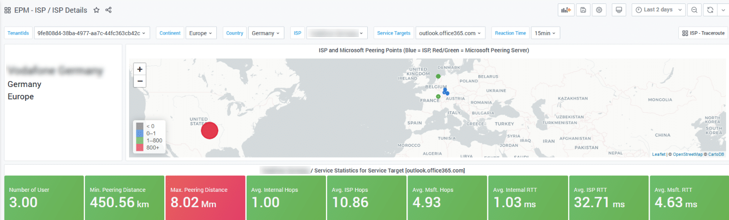Viewport: 729px width, 220px height.
Task: Open ISP - Traceroute dashboard link
Action: click(x=703, y=33)
